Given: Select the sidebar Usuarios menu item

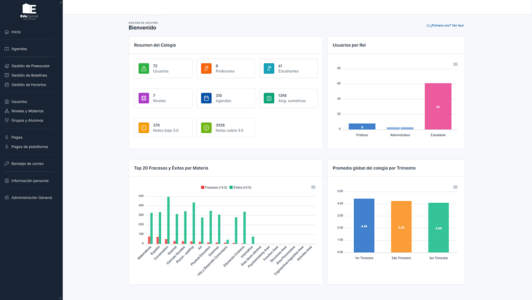Looking at the screenshot, I should 19,102.
